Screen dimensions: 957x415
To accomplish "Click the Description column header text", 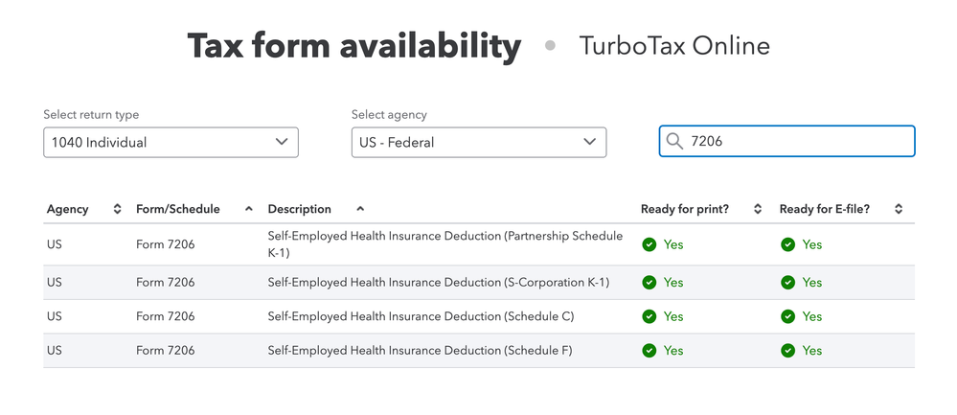I will pos(299,209).
